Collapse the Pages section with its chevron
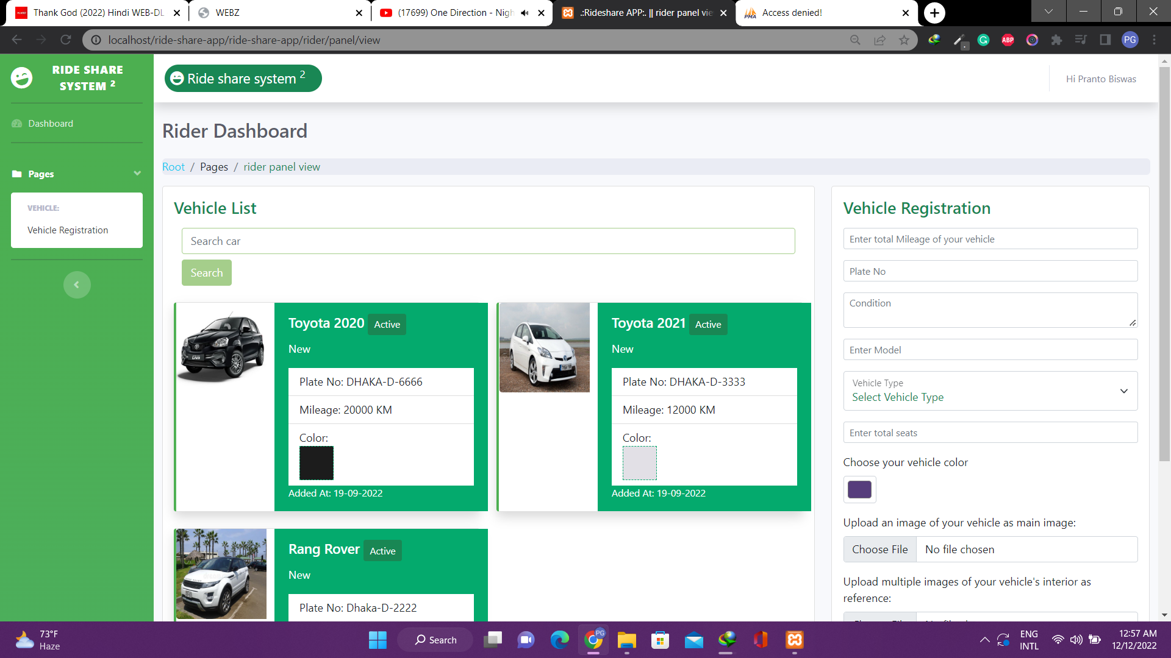 coord(137,174)
